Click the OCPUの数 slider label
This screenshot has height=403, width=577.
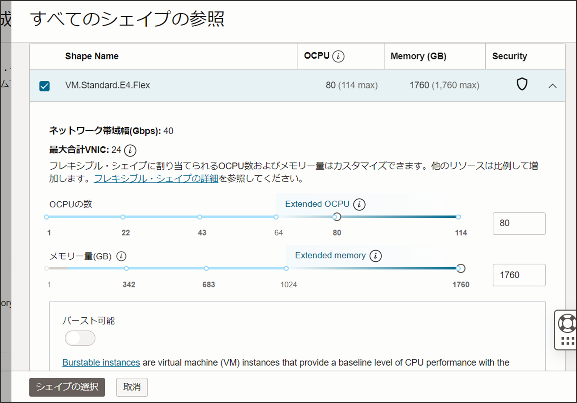[x=71, y=204]
